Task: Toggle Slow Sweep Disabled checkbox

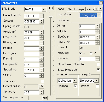Action: coord(98,64)
